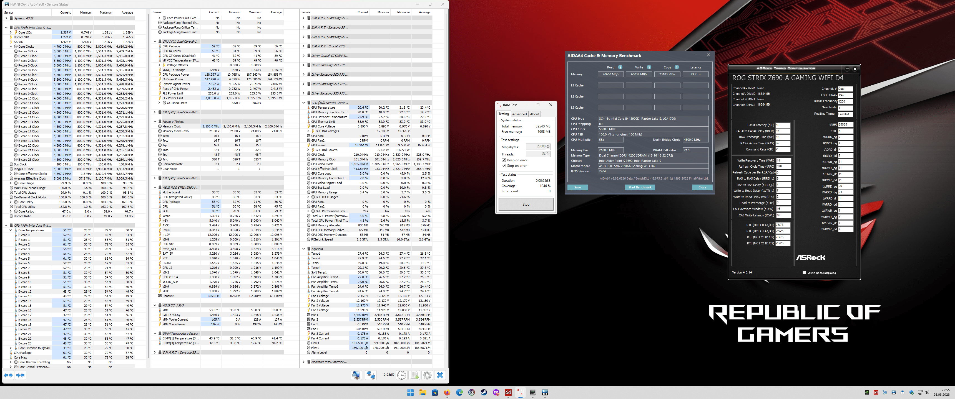
Task: Open HWiNFO sensor settings gear icon
Action: pos(427,375)
